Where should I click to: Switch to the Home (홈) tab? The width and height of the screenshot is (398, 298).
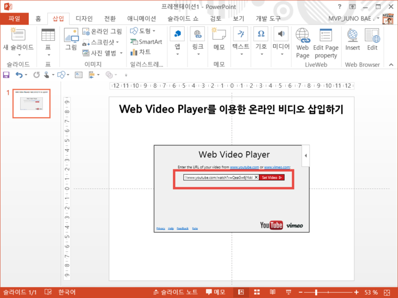(x=38, y=19)
